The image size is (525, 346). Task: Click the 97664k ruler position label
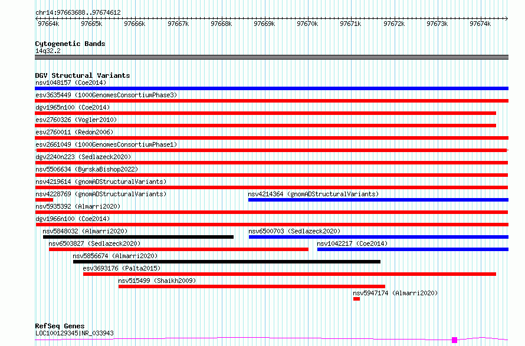[x=48, y=24]
